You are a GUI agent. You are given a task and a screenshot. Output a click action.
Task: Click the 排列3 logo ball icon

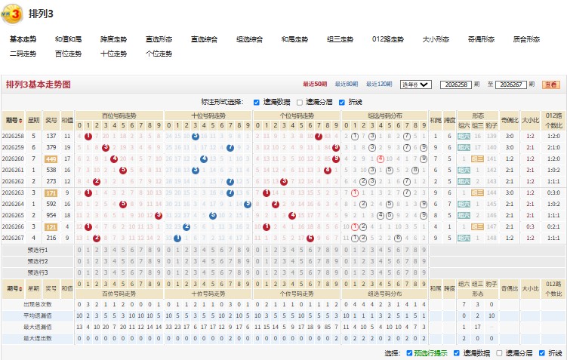(x=12, y=14)
